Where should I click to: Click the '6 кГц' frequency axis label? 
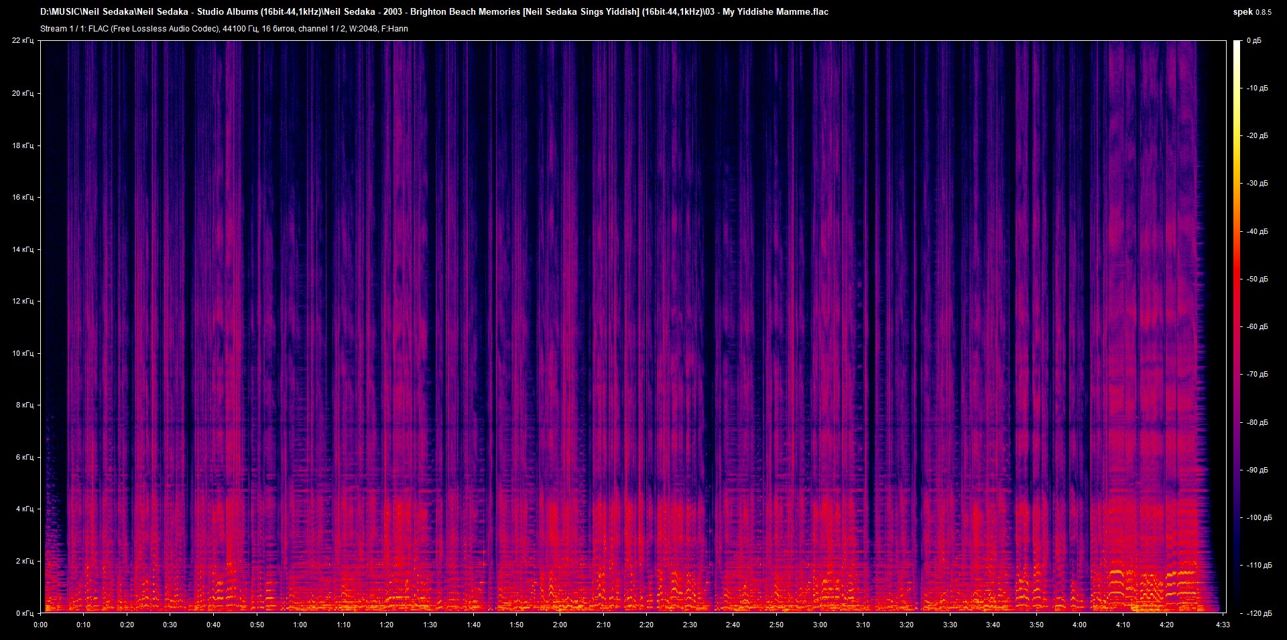pos(25,457)
